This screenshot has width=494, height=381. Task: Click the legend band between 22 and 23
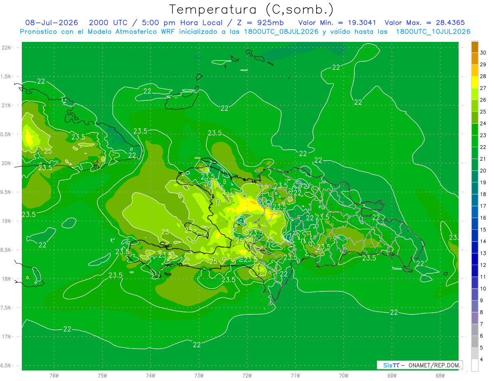475,141
